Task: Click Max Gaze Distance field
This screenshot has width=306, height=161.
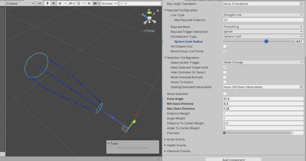Action: [x=263, y=109]
